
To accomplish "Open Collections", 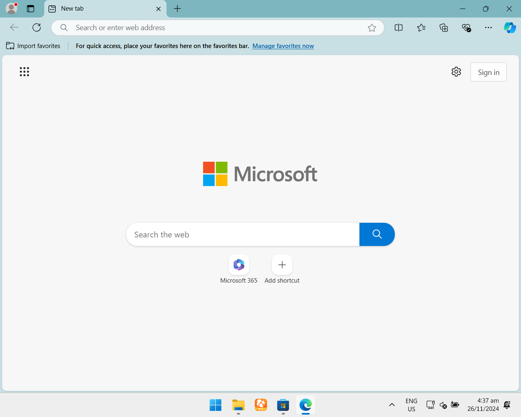I will point(444,27).
